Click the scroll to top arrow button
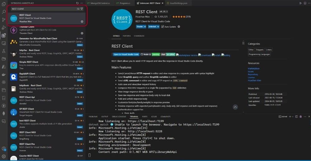Image resolution: width=311 pixels, height=161 pixels. [235, 107]
